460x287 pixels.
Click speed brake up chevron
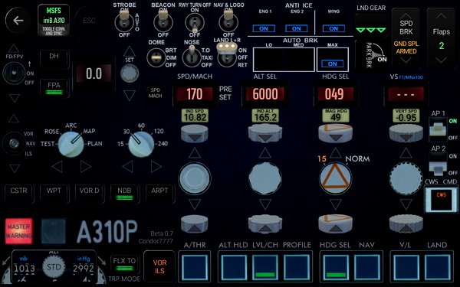406,15
